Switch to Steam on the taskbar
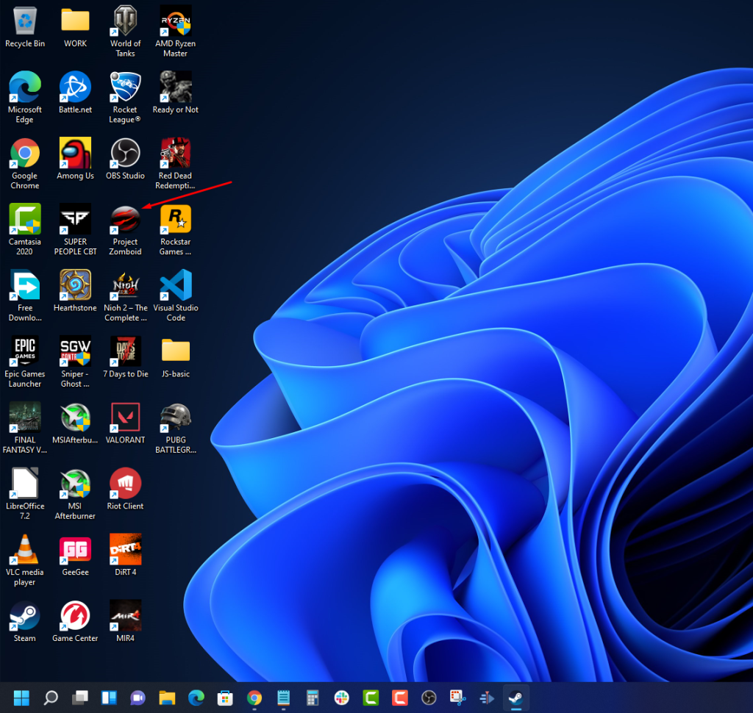This screenshot has height=713, width=753. 516,698
